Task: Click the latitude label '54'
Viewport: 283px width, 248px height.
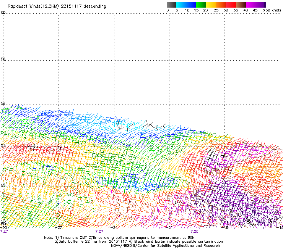Action: tap(3, 145)
